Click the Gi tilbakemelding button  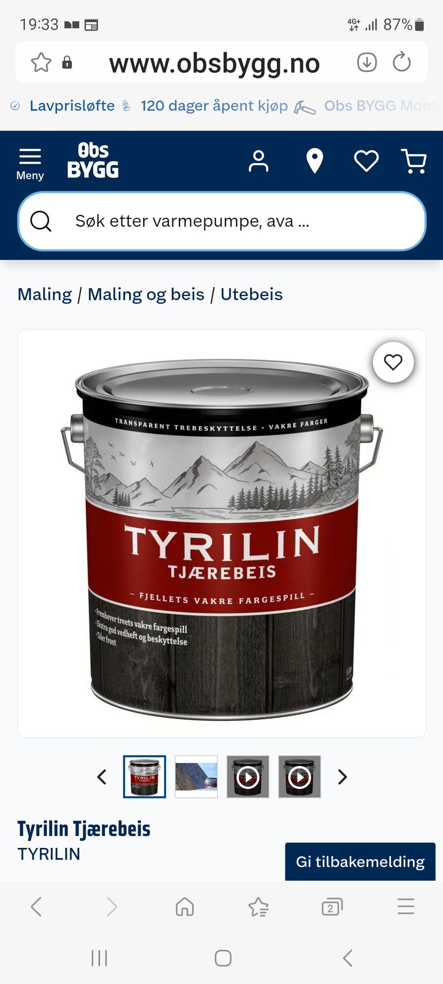360,861
